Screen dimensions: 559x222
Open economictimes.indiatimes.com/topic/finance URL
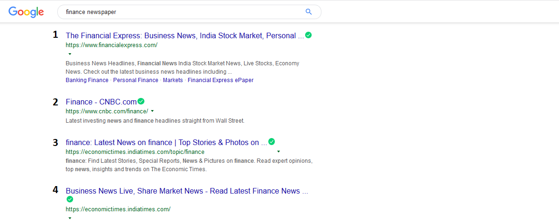click(135, 152)
